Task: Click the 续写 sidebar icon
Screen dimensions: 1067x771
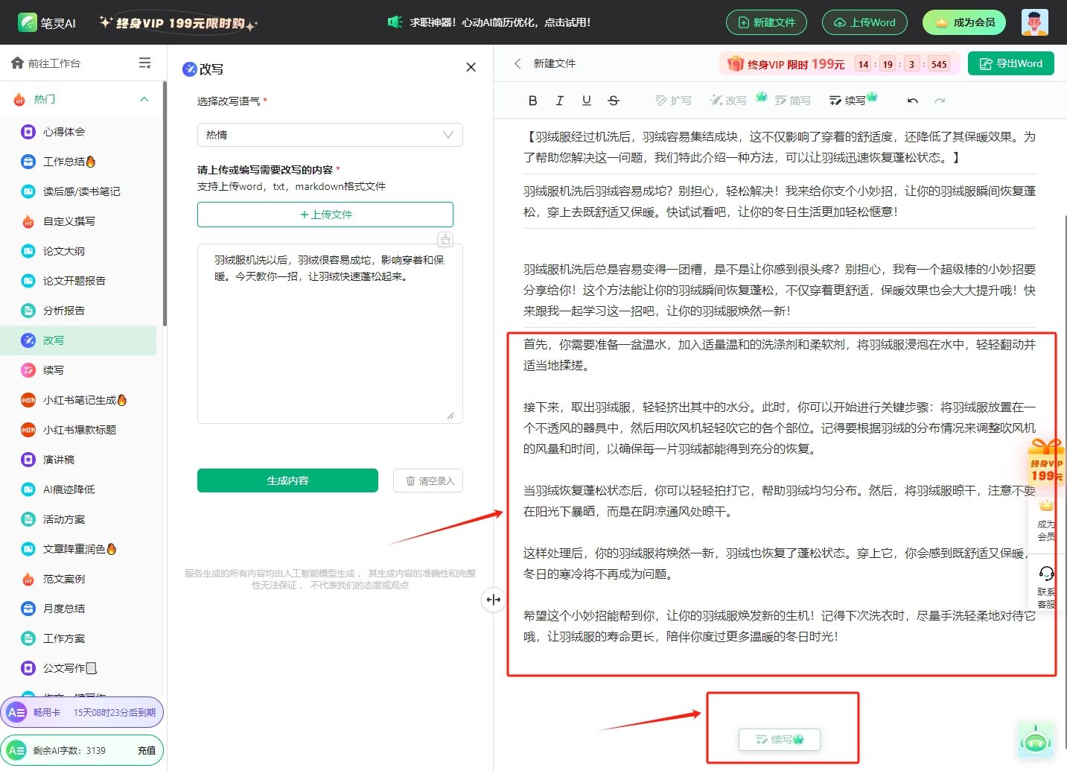Action: 28,370
